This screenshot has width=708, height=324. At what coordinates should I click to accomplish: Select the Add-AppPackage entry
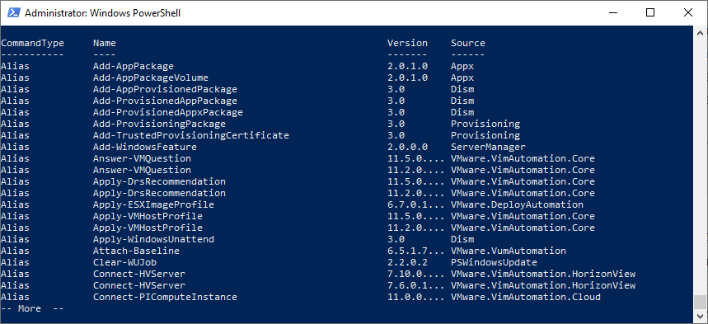tap(134, 66)
